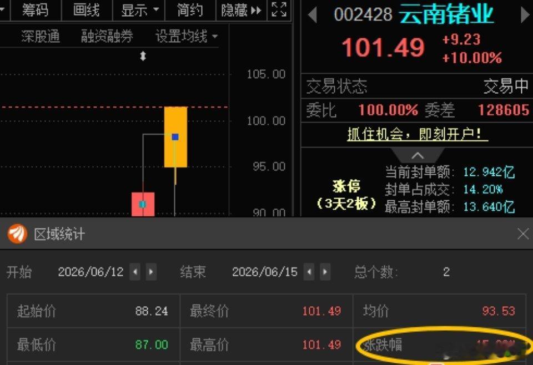Click the 均价 value 93.53
The height and width of the screenshot is (365, 533).
pos(499,311)
